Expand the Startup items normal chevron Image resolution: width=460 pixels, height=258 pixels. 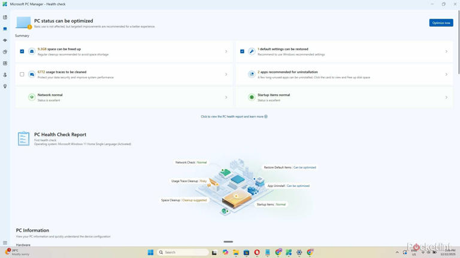[x=446, y=97]
